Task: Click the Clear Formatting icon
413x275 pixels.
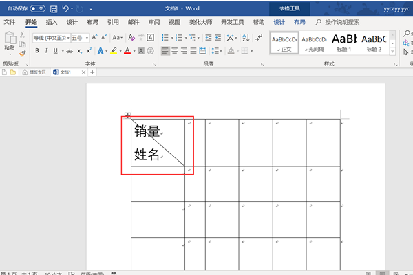Action: [131, 37]
